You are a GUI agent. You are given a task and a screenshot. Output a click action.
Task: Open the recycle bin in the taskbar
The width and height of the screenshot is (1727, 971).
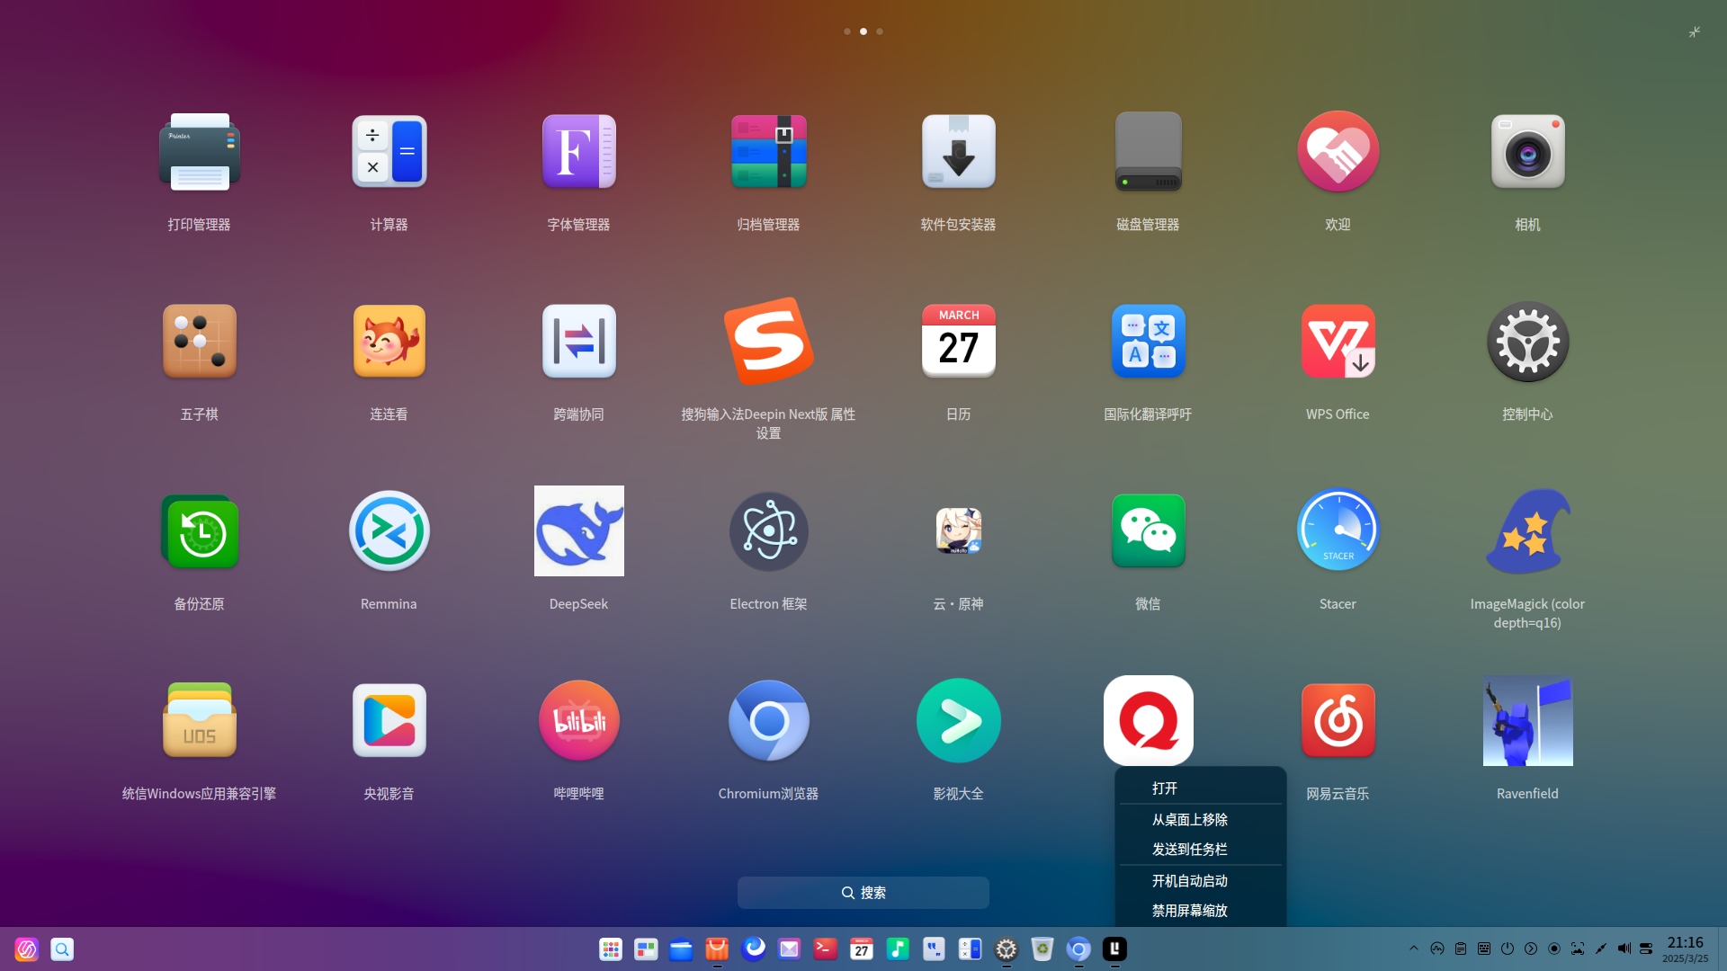click(1042, 949)
